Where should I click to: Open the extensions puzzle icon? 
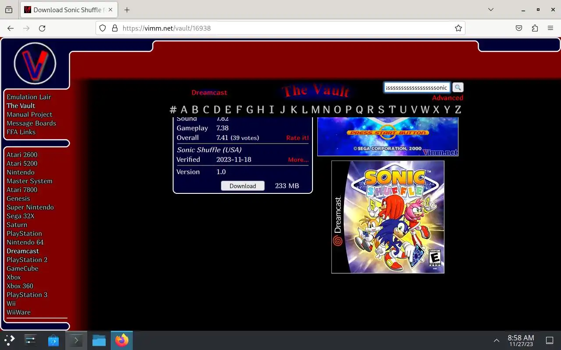(x=535, y=28)
